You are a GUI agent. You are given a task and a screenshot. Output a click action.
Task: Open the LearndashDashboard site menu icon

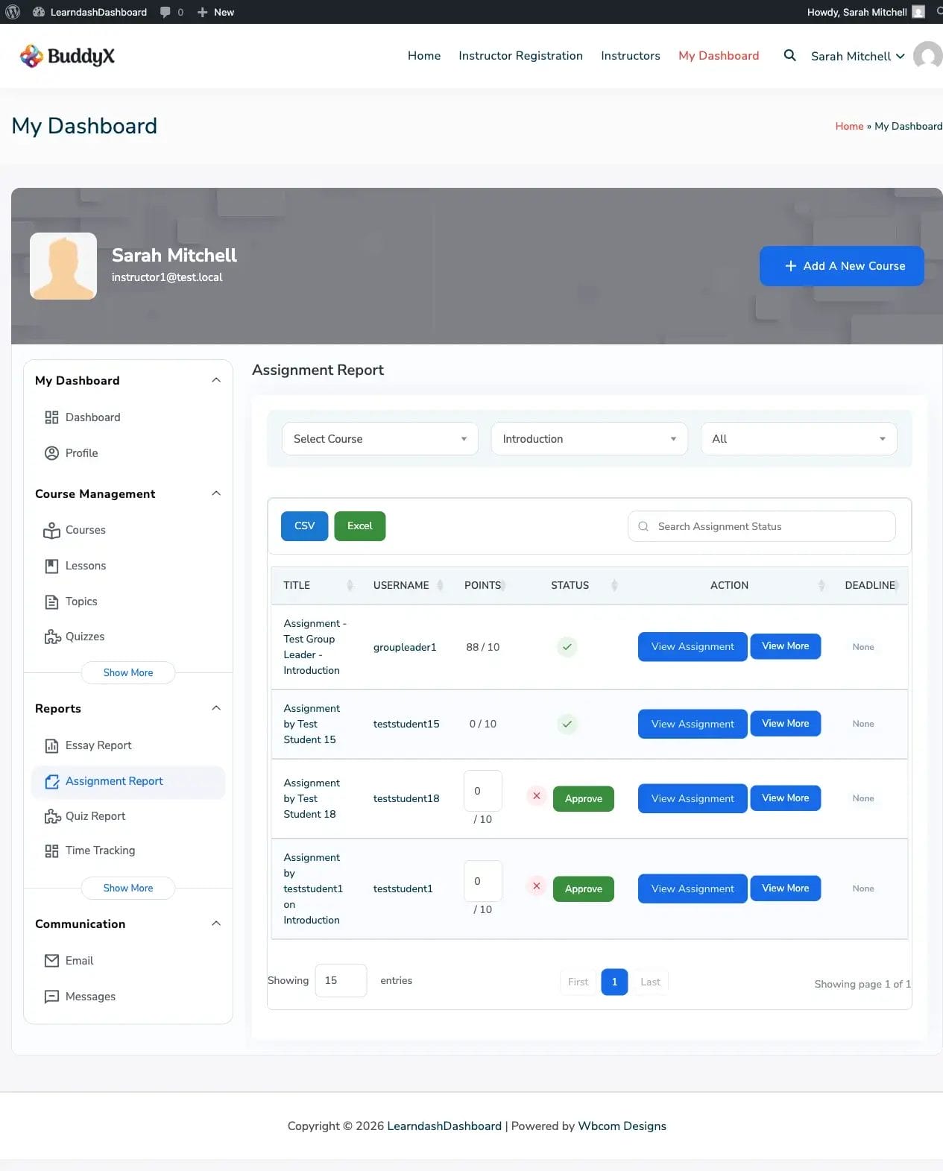[39, 12]
